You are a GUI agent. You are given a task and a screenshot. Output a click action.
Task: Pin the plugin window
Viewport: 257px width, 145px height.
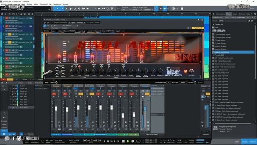click(x=199, y=20)
